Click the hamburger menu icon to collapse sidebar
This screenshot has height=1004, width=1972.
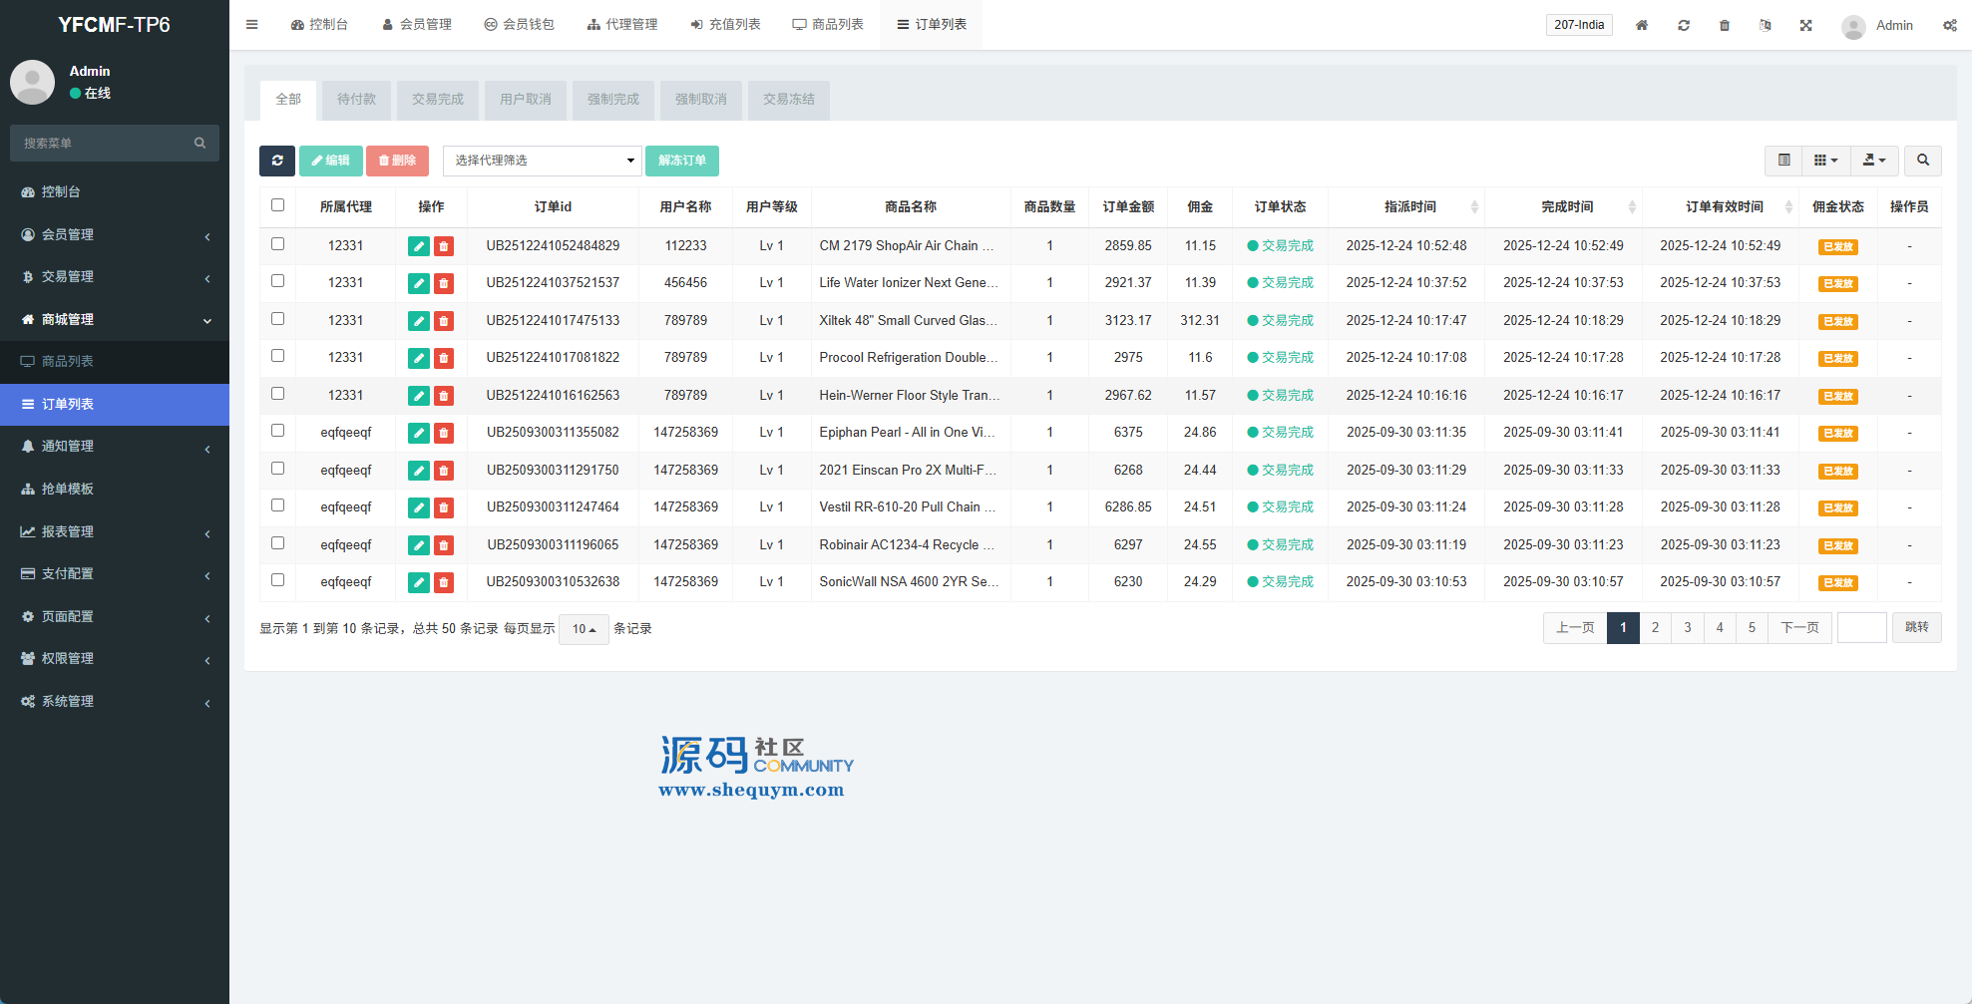point(252,25)
